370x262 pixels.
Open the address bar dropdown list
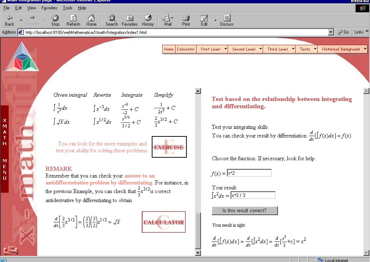click(331, 32)
